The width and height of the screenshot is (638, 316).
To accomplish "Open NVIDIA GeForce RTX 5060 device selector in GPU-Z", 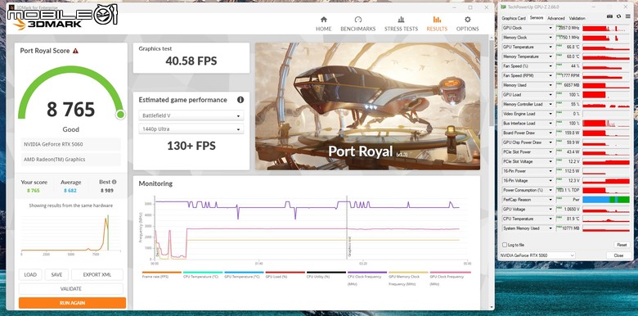I will click(537, 255).
